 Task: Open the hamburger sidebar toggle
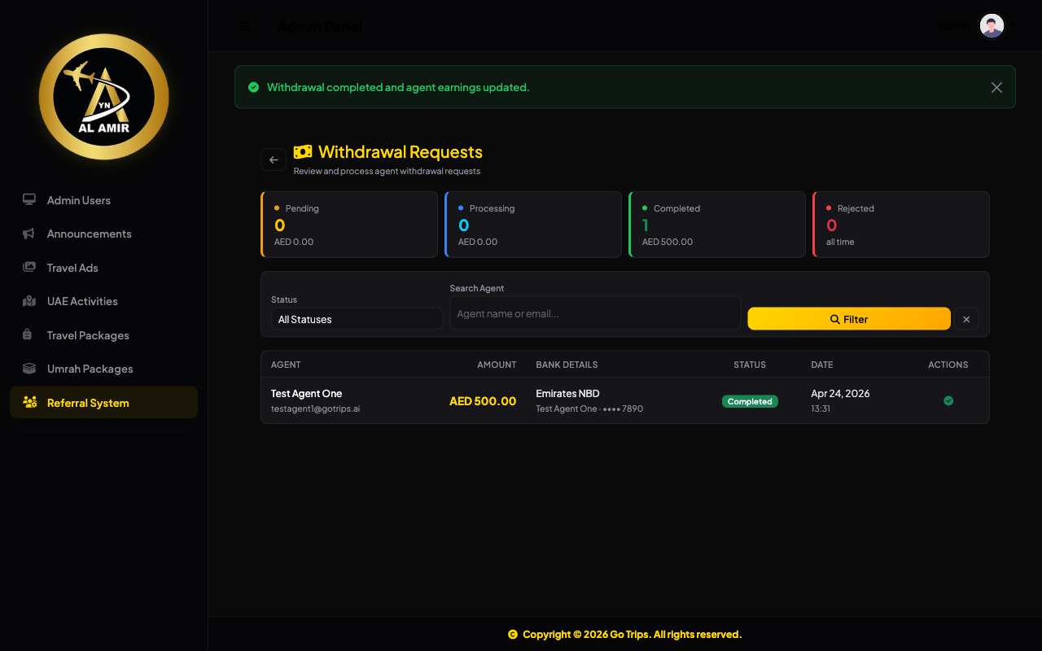pos(246,26)
